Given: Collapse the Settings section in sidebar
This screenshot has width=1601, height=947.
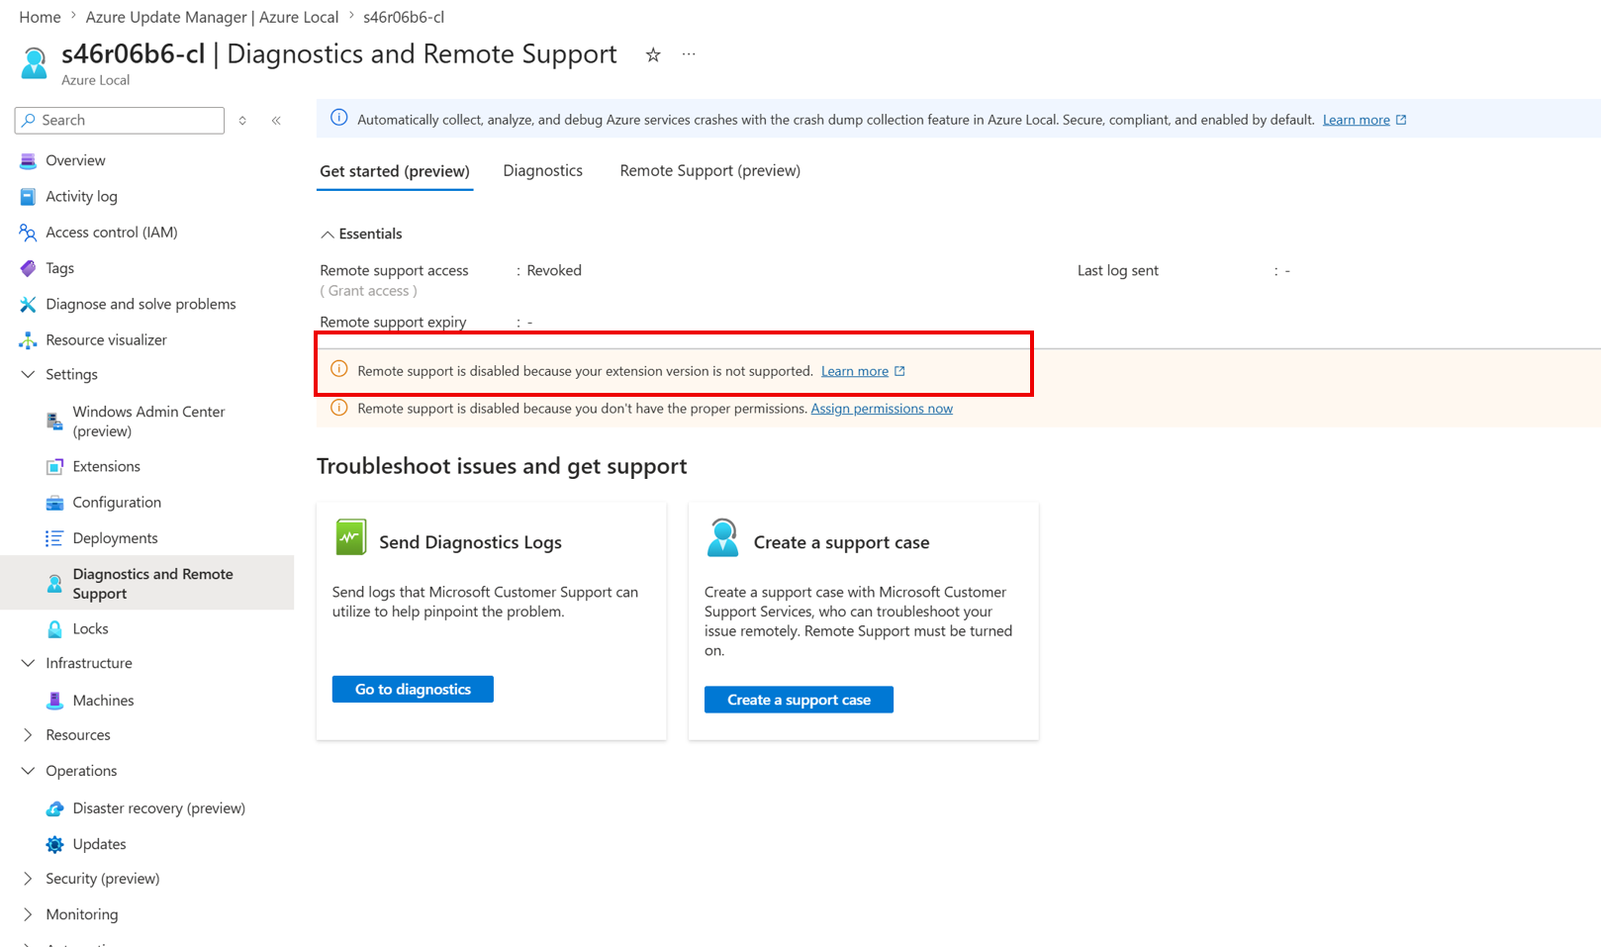Looking at the screenshot, I should tap(28, 375).
